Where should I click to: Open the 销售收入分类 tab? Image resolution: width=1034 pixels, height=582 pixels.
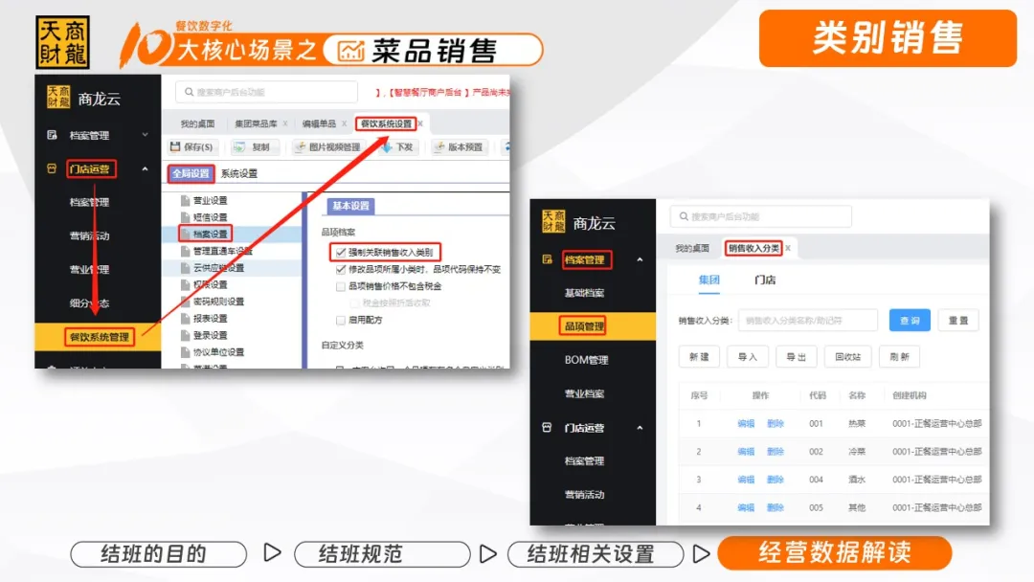753,248
